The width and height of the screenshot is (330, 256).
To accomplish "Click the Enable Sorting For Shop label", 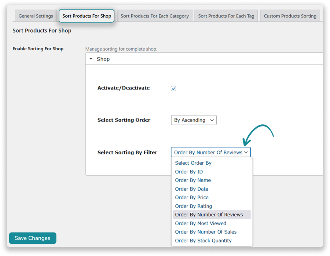I will (38, 49).
